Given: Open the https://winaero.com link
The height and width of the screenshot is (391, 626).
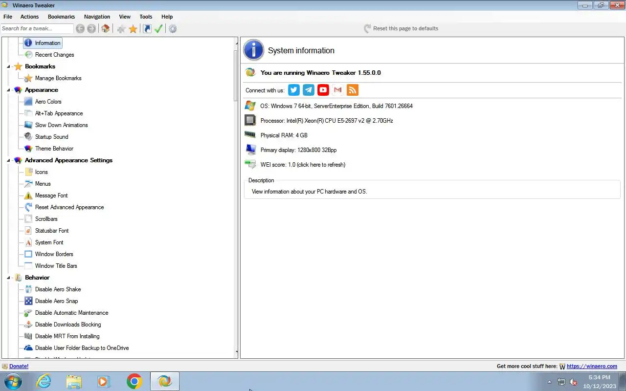Looking at the screenshot, I should pos(592,366).
